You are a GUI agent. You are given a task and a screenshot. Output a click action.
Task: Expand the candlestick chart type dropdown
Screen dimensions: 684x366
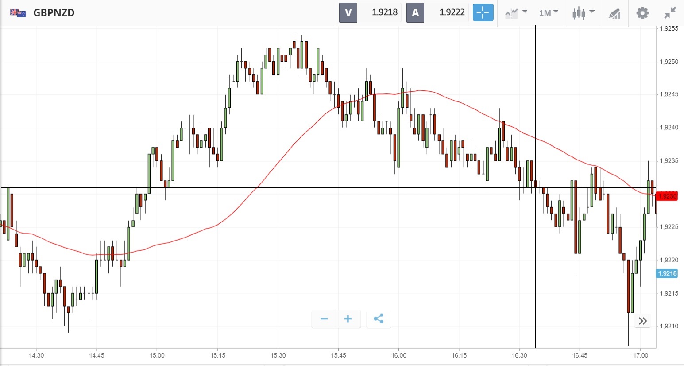click(583, 12)
